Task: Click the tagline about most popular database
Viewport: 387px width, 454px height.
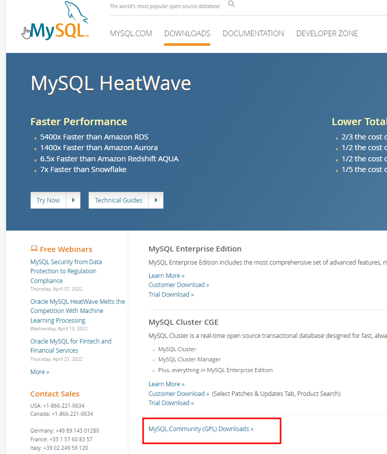Action: (x=164, y=6)
